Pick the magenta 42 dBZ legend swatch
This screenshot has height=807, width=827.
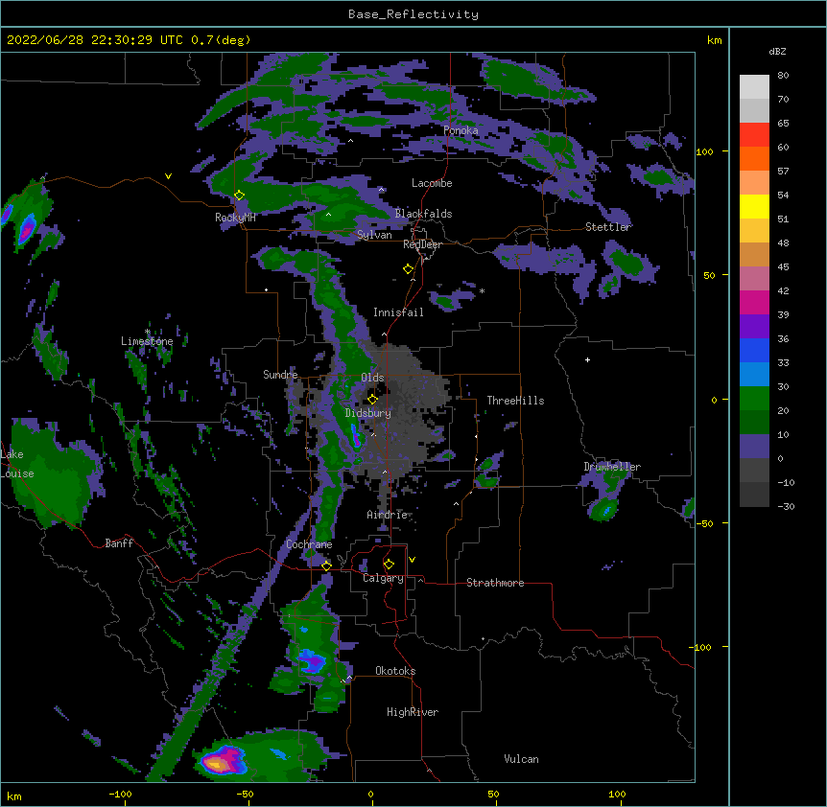[x=754, y=302]
